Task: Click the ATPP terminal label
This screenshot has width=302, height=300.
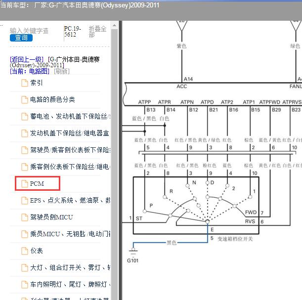Action: (x=144, y=102)
